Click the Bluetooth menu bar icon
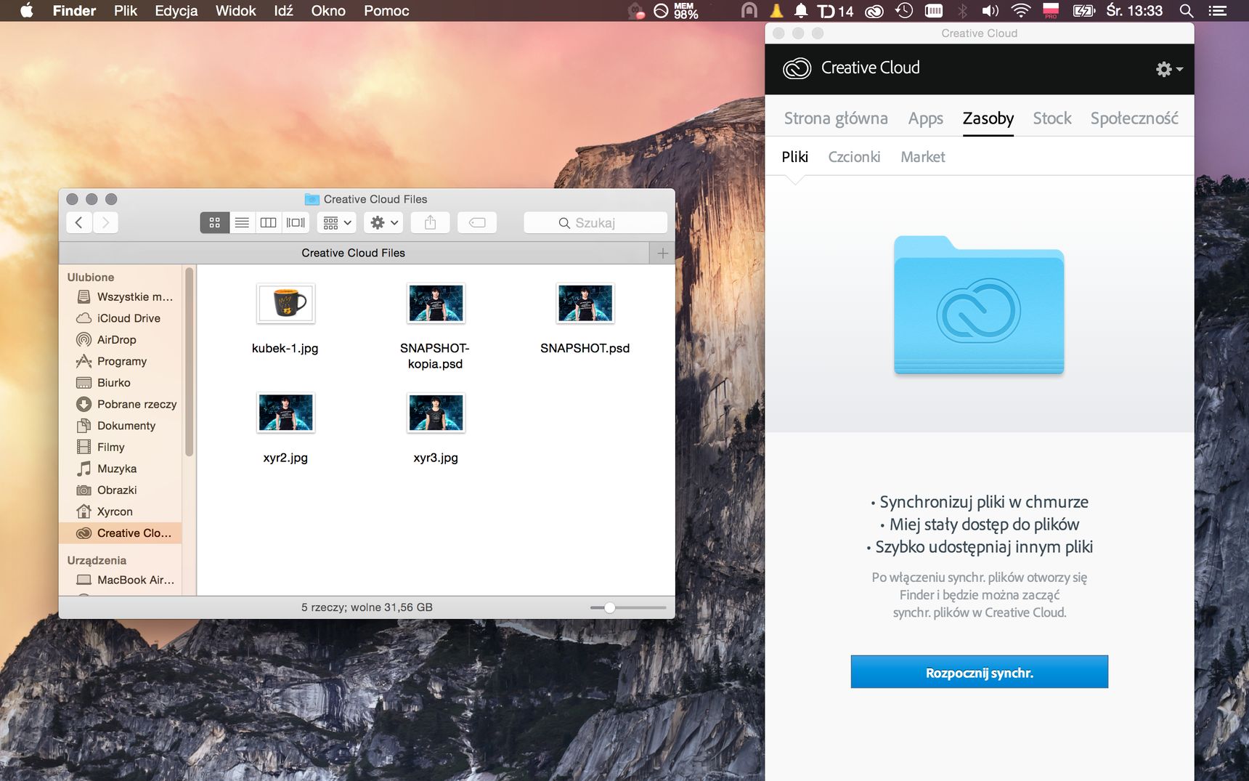The image size is (1249, 781). 963,10
